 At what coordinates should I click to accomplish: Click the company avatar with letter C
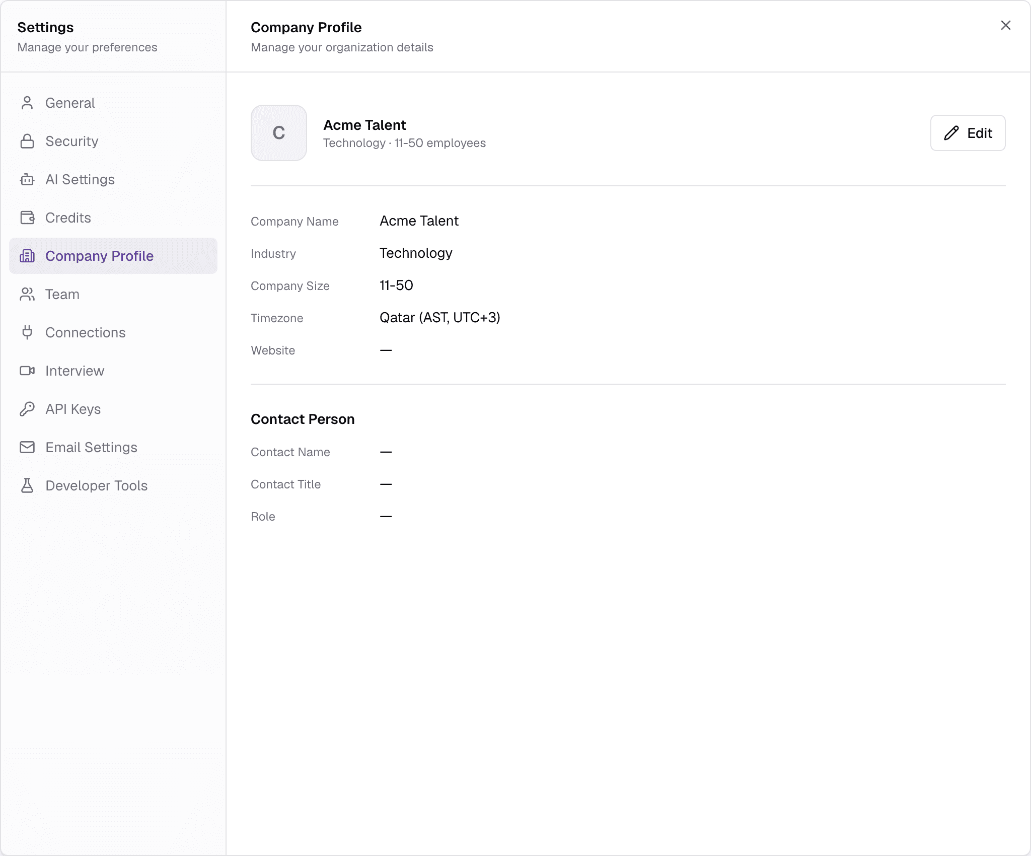pos(279,133)
